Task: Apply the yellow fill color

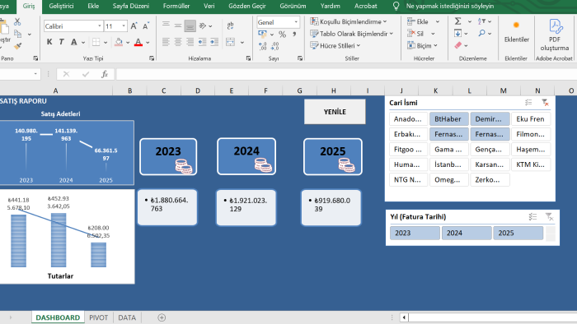Action: tap(119, 42)
